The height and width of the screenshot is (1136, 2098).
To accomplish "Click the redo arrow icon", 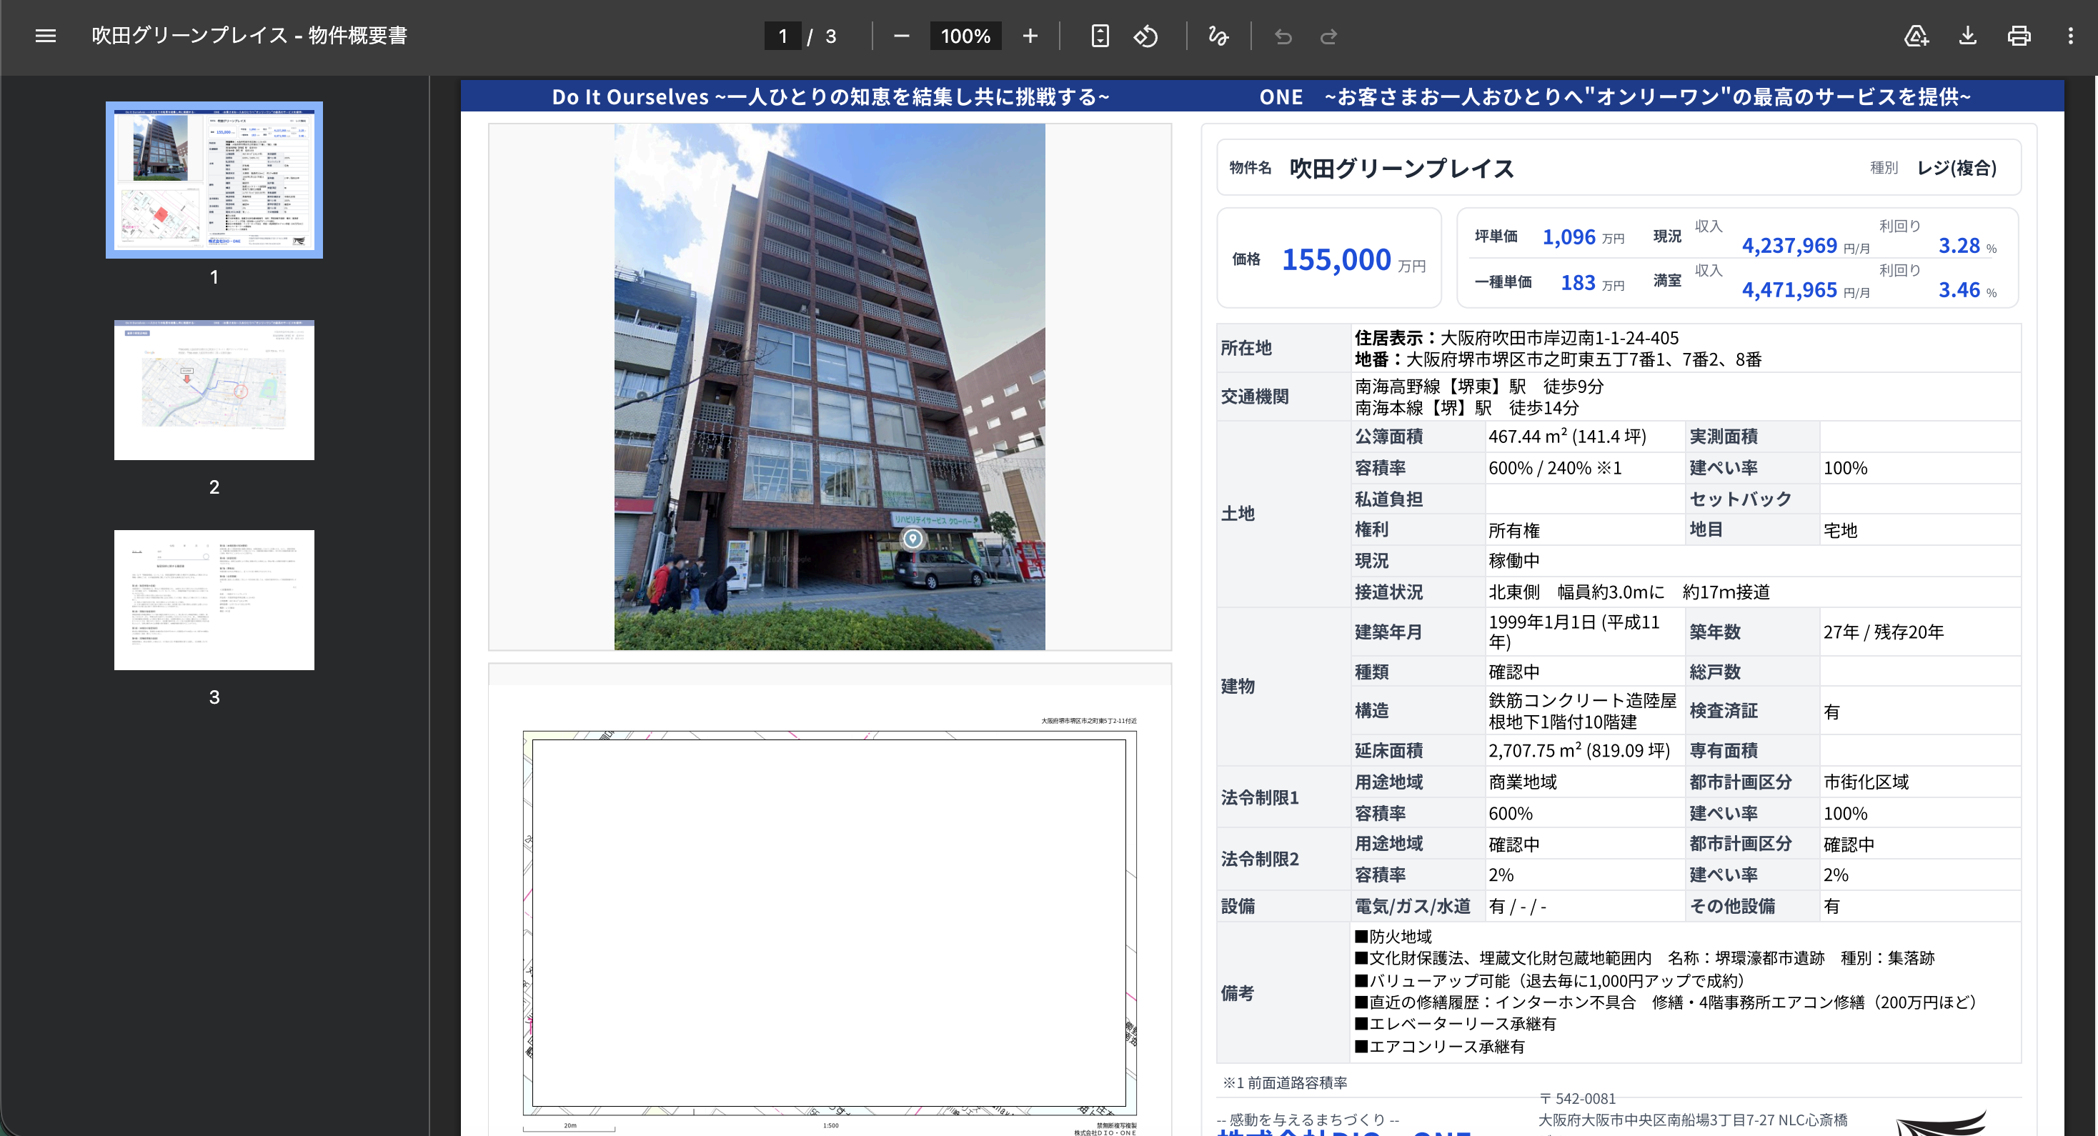I will 1328,36.
